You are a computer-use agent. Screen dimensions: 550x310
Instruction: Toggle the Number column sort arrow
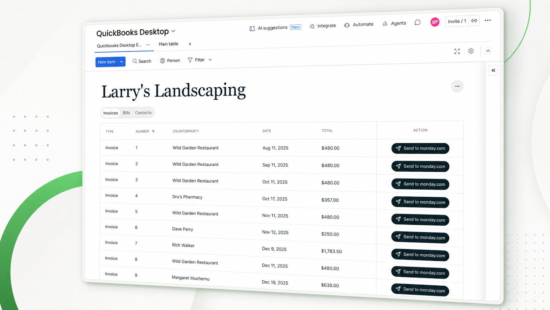[153, 131]
